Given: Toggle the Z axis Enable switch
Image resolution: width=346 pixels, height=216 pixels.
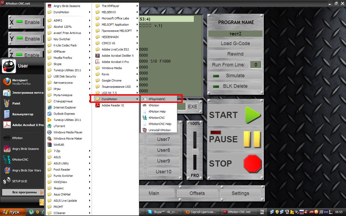Looking at the screenshot, I should click(x=28, y=55).
